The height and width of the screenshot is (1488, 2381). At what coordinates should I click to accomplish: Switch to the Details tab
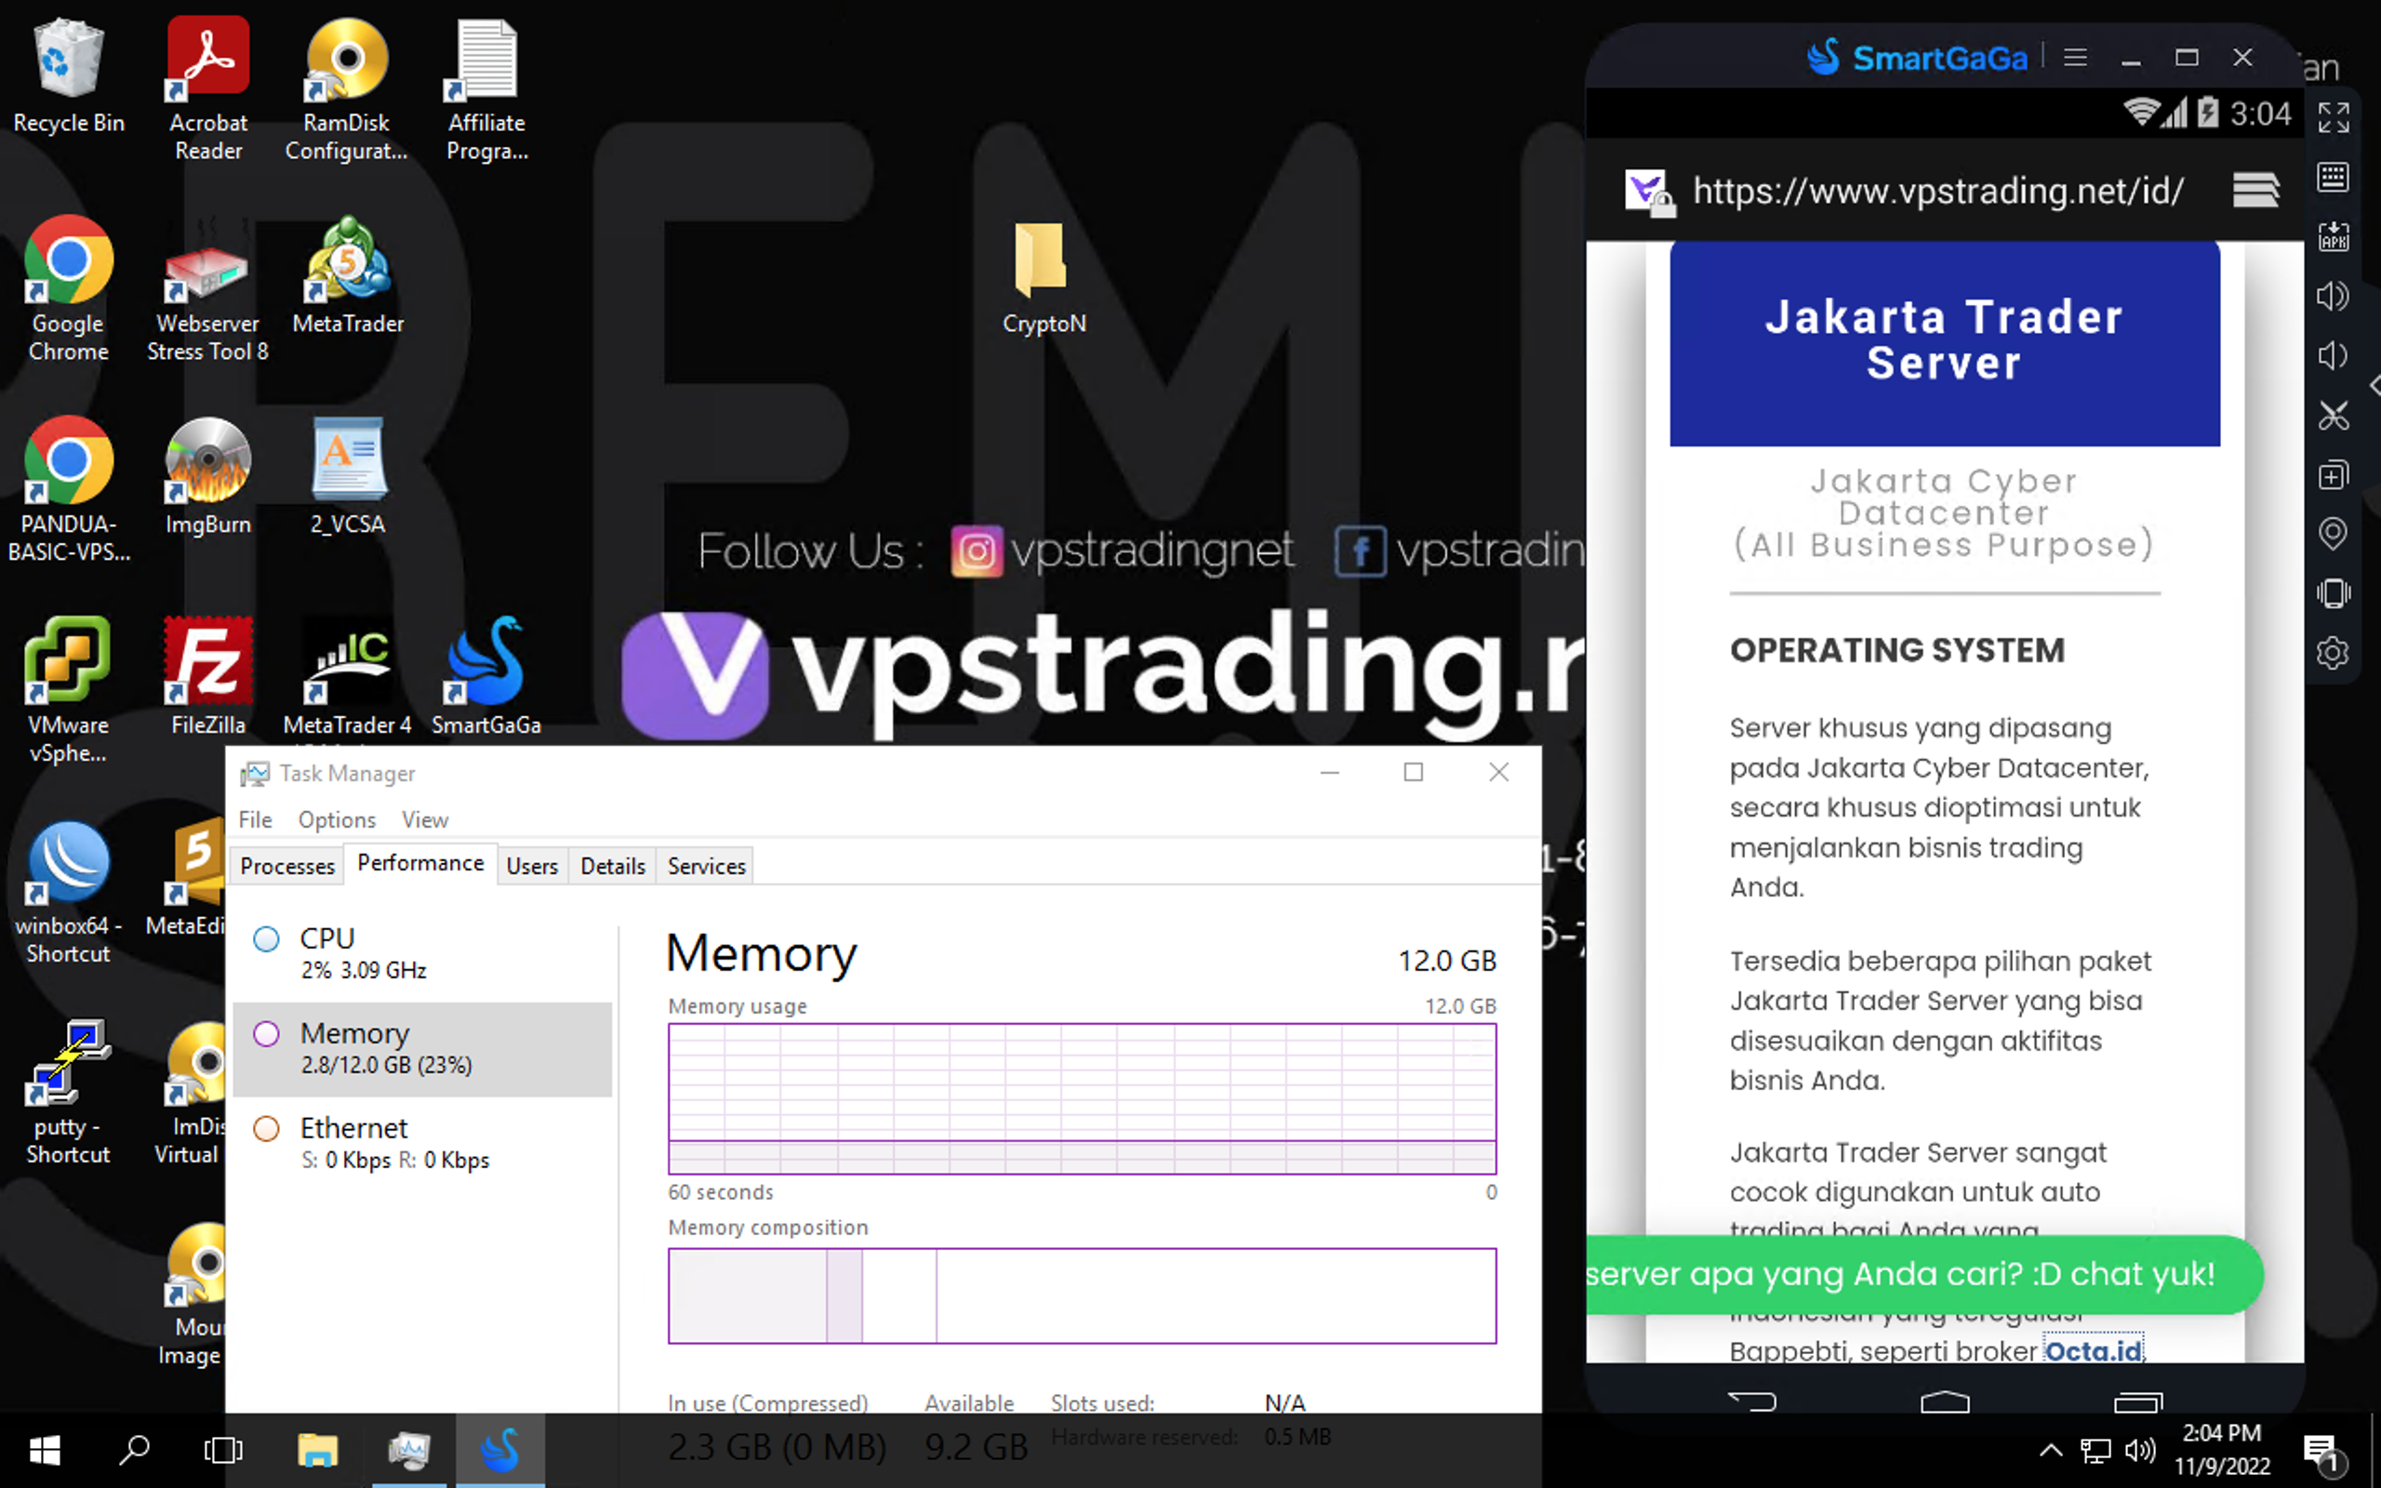[612, 866]
